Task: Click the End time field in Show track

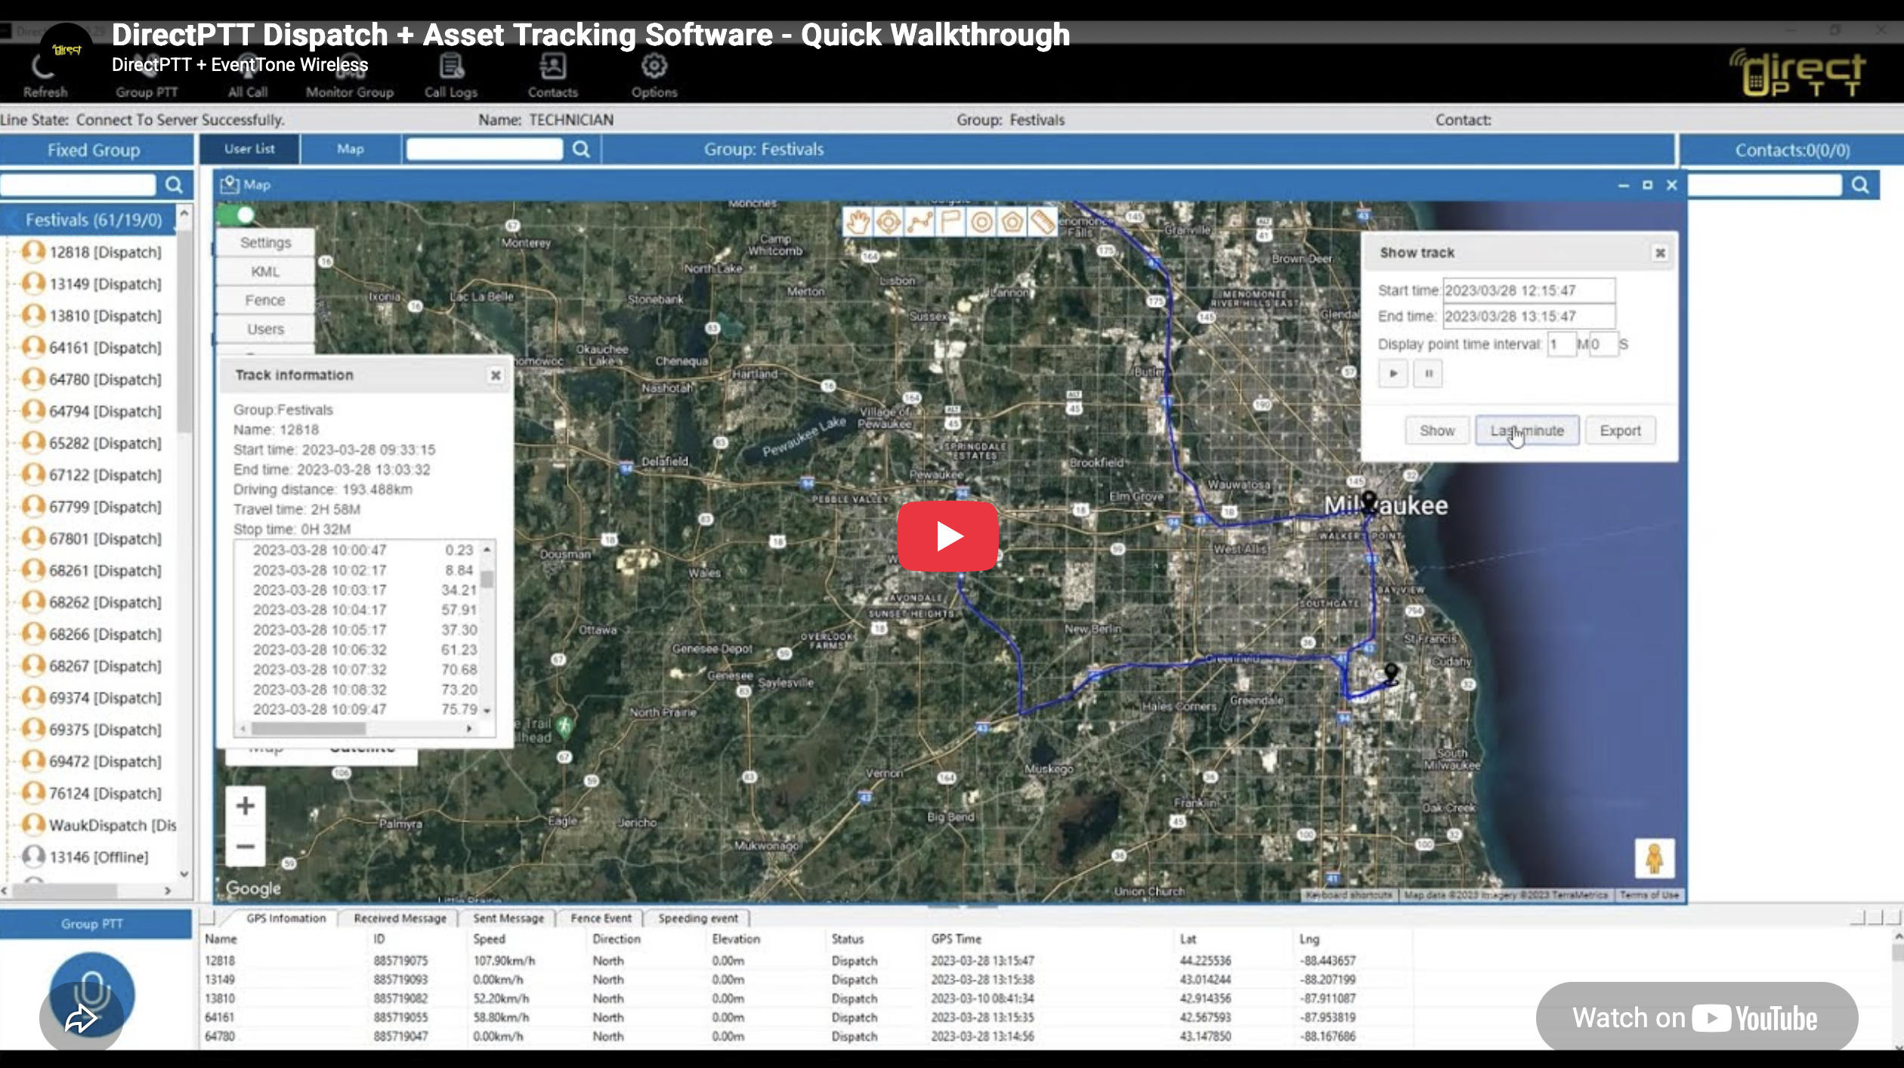Action: click(1529, 316)
